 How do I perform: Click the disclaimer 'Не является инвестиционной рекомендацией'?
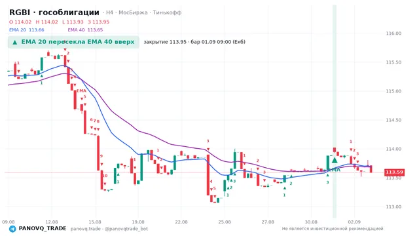[333, 229]
